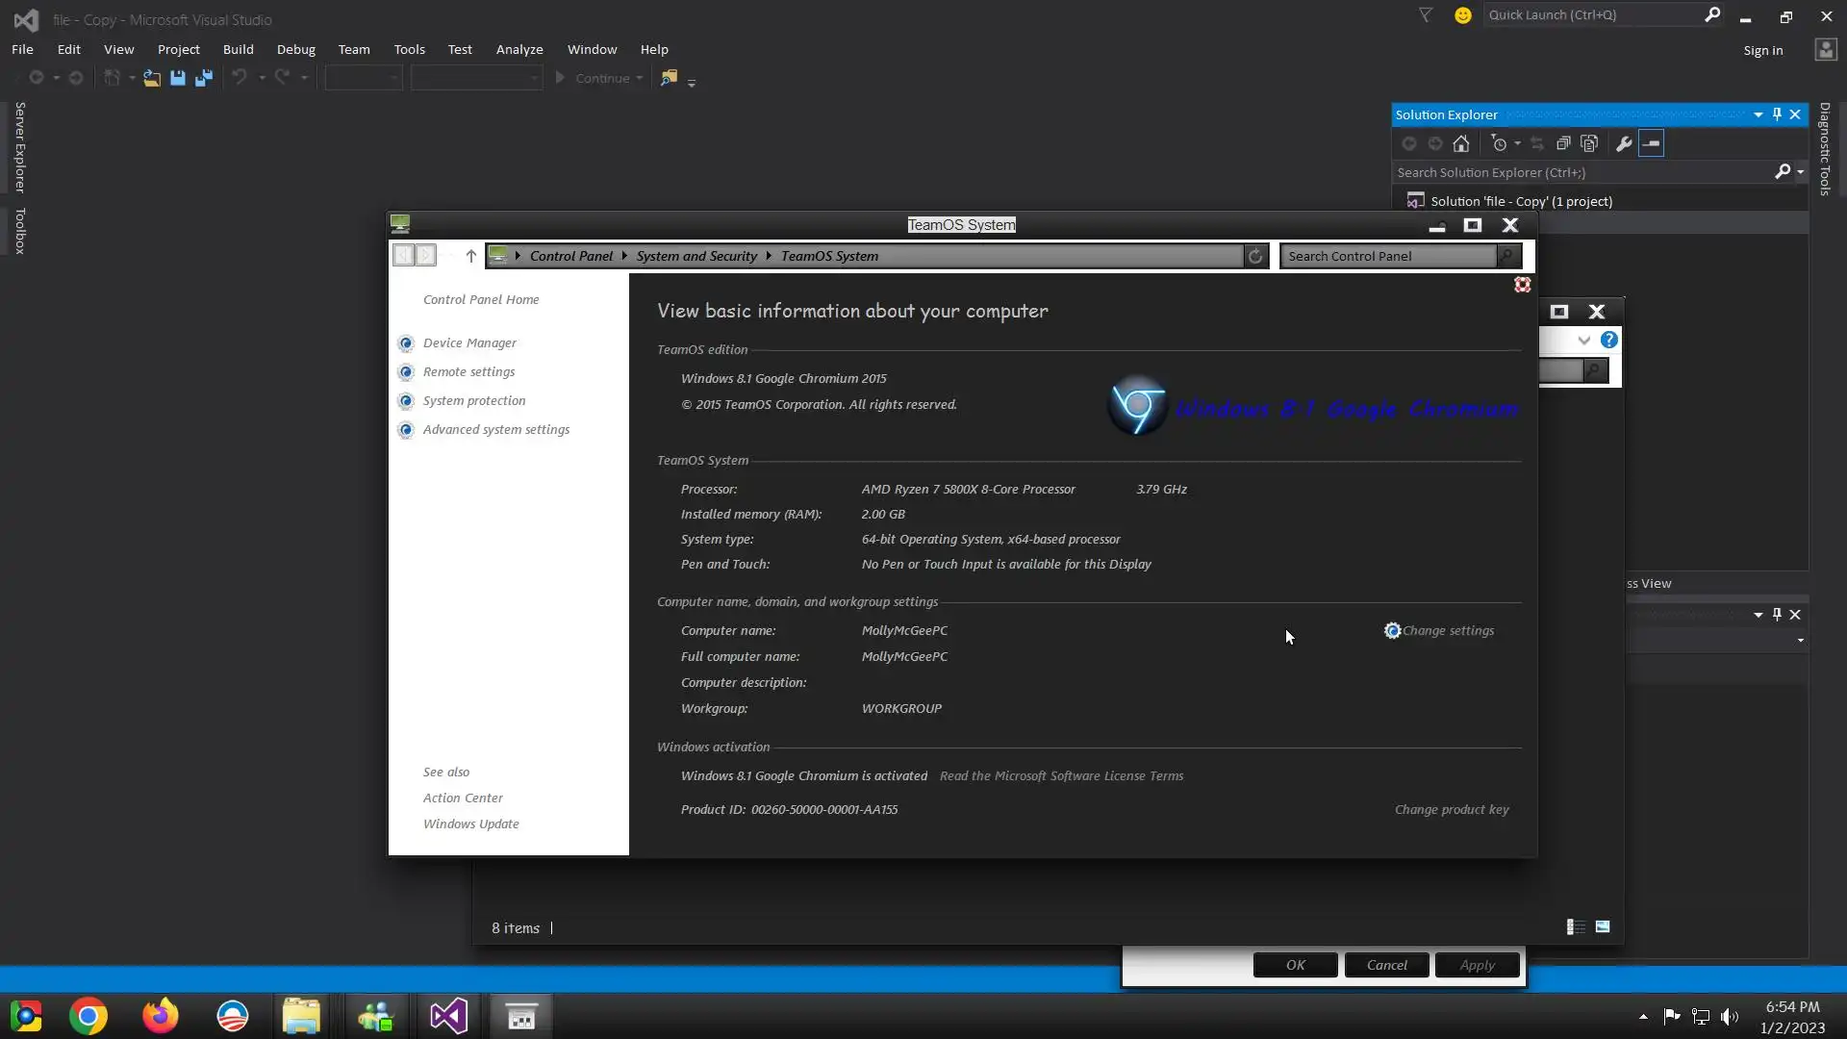Open Device Manager link
Viewport: 1847px width, 1039px height.
(x=469, y=343)
